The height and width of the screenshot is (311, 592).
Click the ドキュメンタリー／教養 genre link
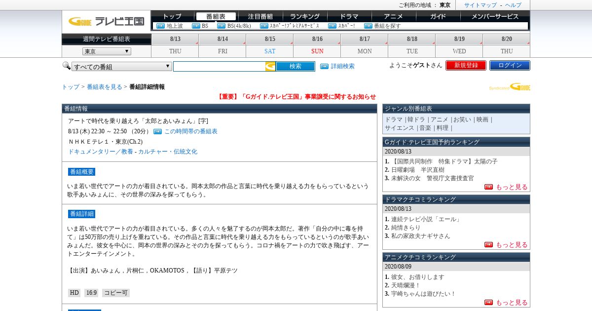tap(101, 152)
